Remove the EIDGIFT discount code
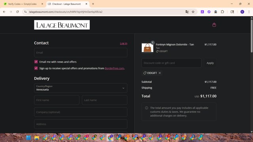This screenshot has height=142, width=253. coord(160,73)
